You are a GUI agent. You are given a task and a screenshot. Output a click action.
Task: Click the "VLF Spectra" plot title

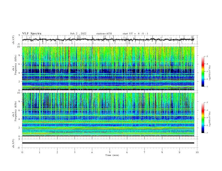pos(32,34)
